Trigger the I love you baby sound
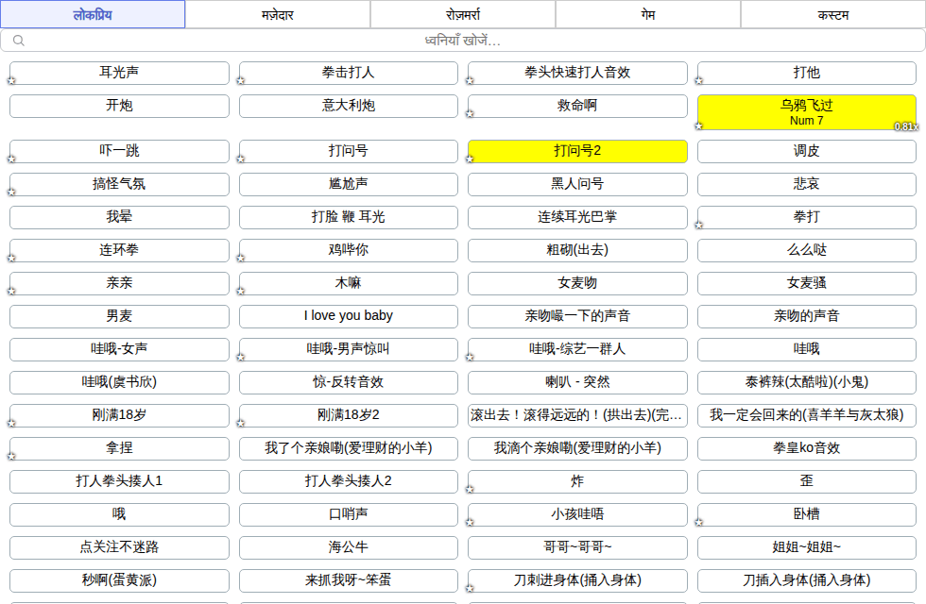The image size is (926, 604). pos(349,316)
